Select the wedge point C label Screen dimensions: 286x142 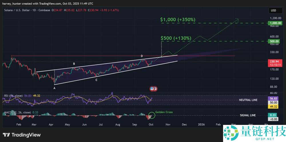[96, 80]
